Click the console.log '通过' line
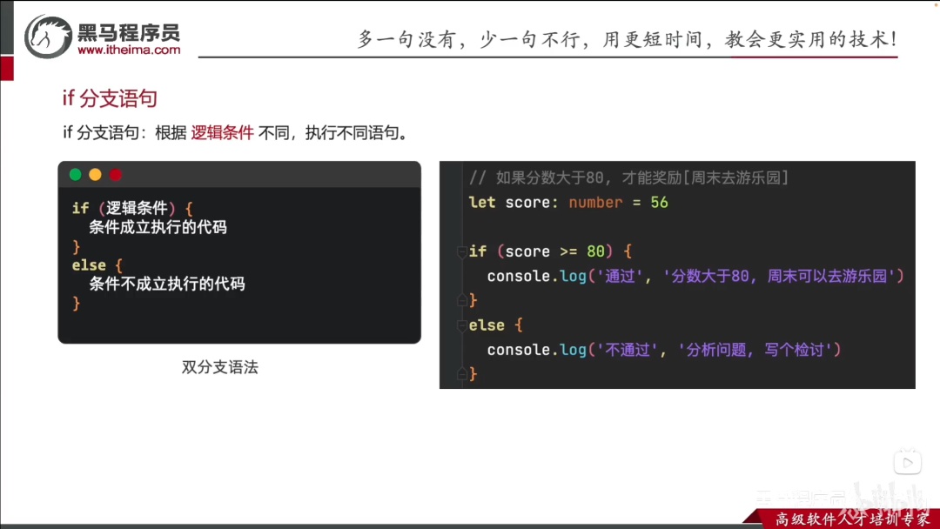Viewport: 940px width, 529px height. pos(695,276)
